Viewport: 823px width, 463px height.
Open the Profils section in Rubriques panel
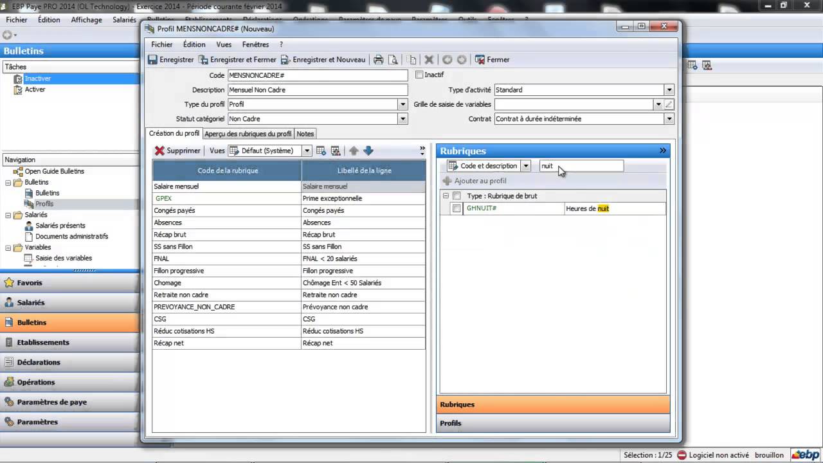553,423
